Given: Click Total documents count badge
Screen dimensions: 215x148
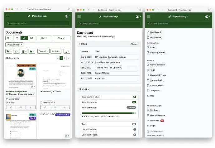Looking at the screenshot, I should click(134, 102).
